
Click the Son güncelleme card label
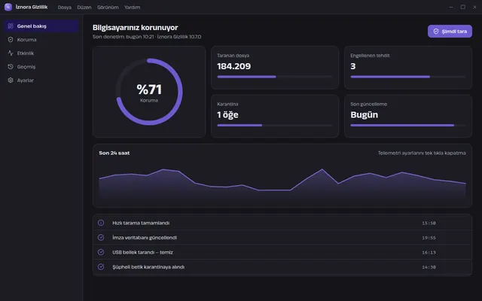[368, 104]
